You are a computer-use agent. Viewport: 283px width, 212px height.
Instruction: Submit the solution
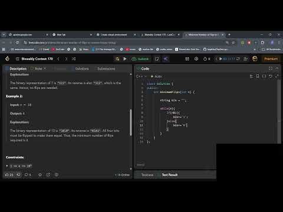coord(140,59)
